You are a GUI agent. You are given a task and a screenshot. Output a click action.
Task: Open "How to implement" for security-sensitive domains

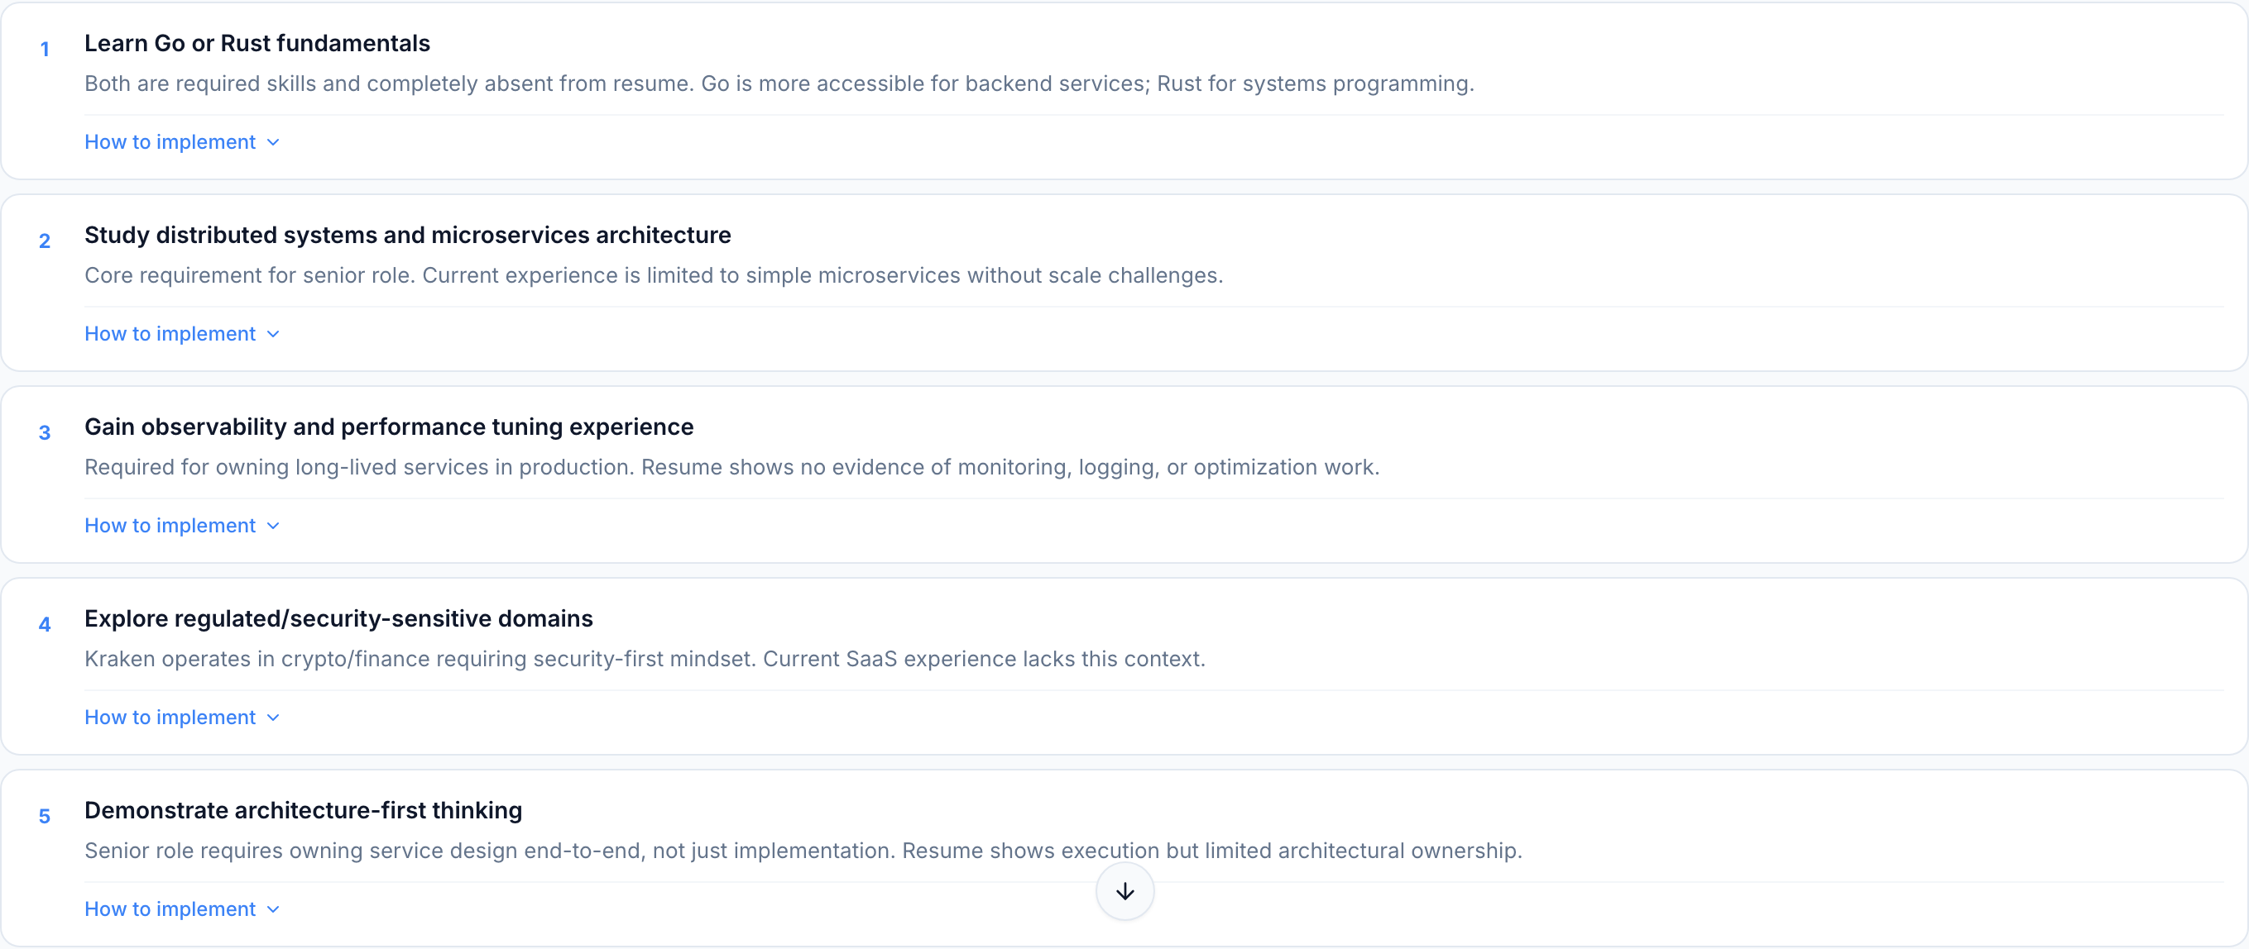click(x=170, y=718)
